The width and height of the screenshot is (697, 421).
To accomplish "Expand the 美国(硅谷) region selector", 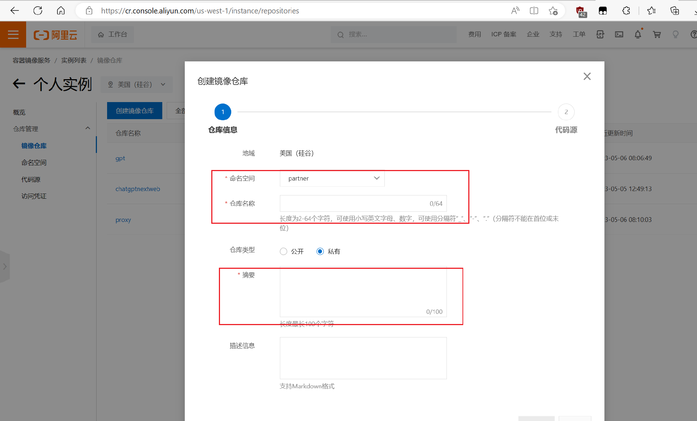I will pyautogui.click(x=136, y=85).
